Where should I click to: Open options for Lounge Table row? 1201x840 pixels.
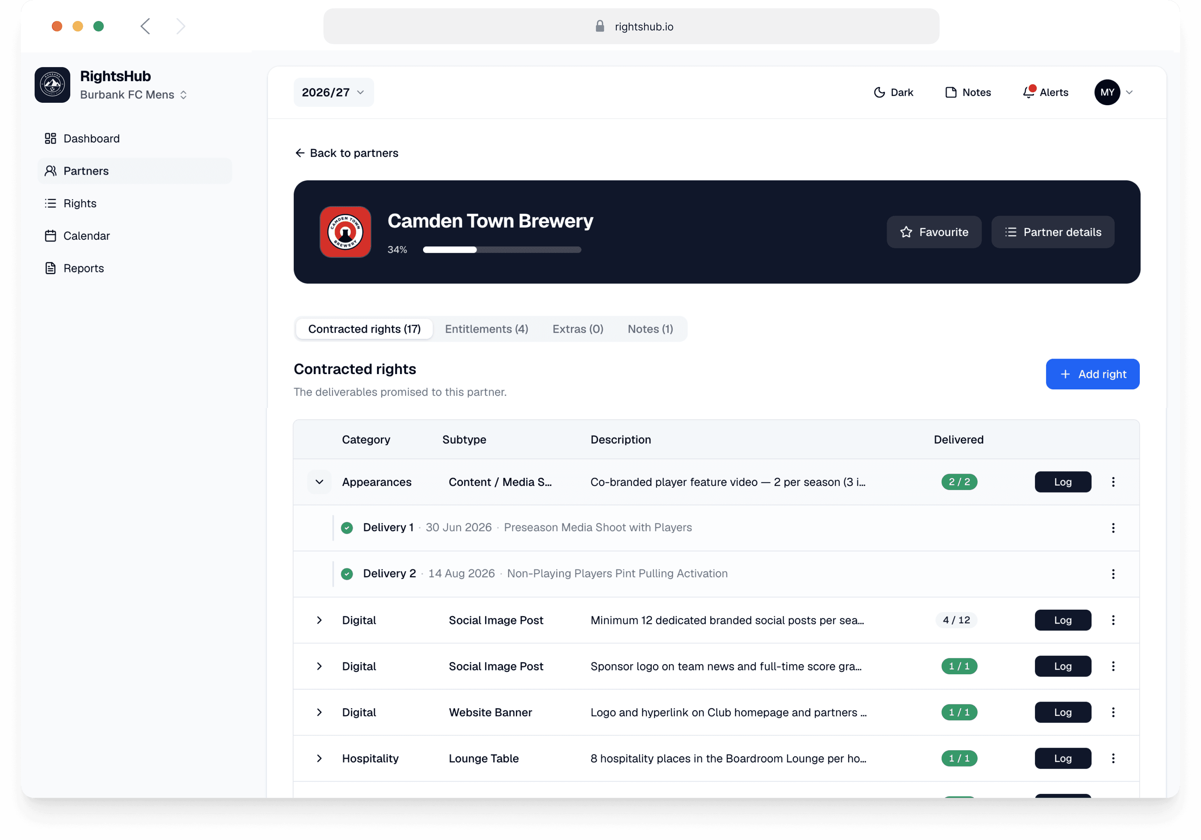pyautogui.click(x=1113, y=758)
